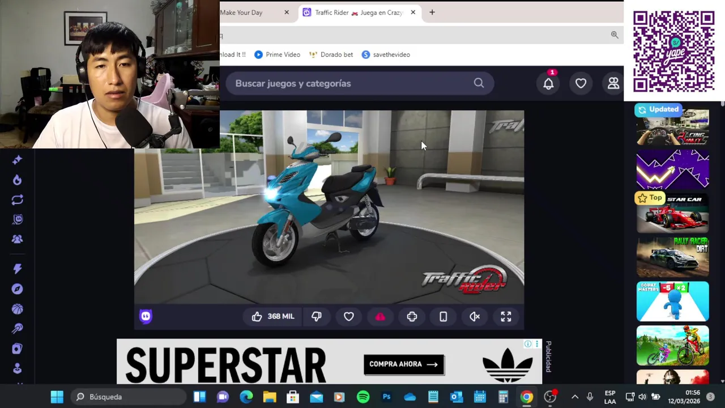The image size is (725, 408).
Task: Click the mobile phone icon below the game
Action: [x=443, y=316]
